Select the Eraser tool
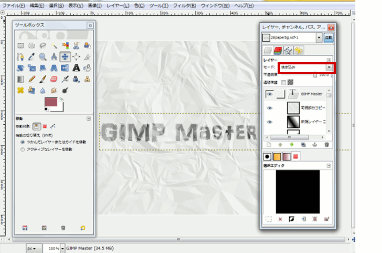Screen dimensions: 382x253 (x=54, y=79)
